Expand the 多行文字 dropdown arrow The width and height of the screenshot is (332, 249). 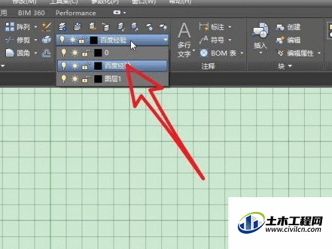pyautogui.click(x=194, y=50)
